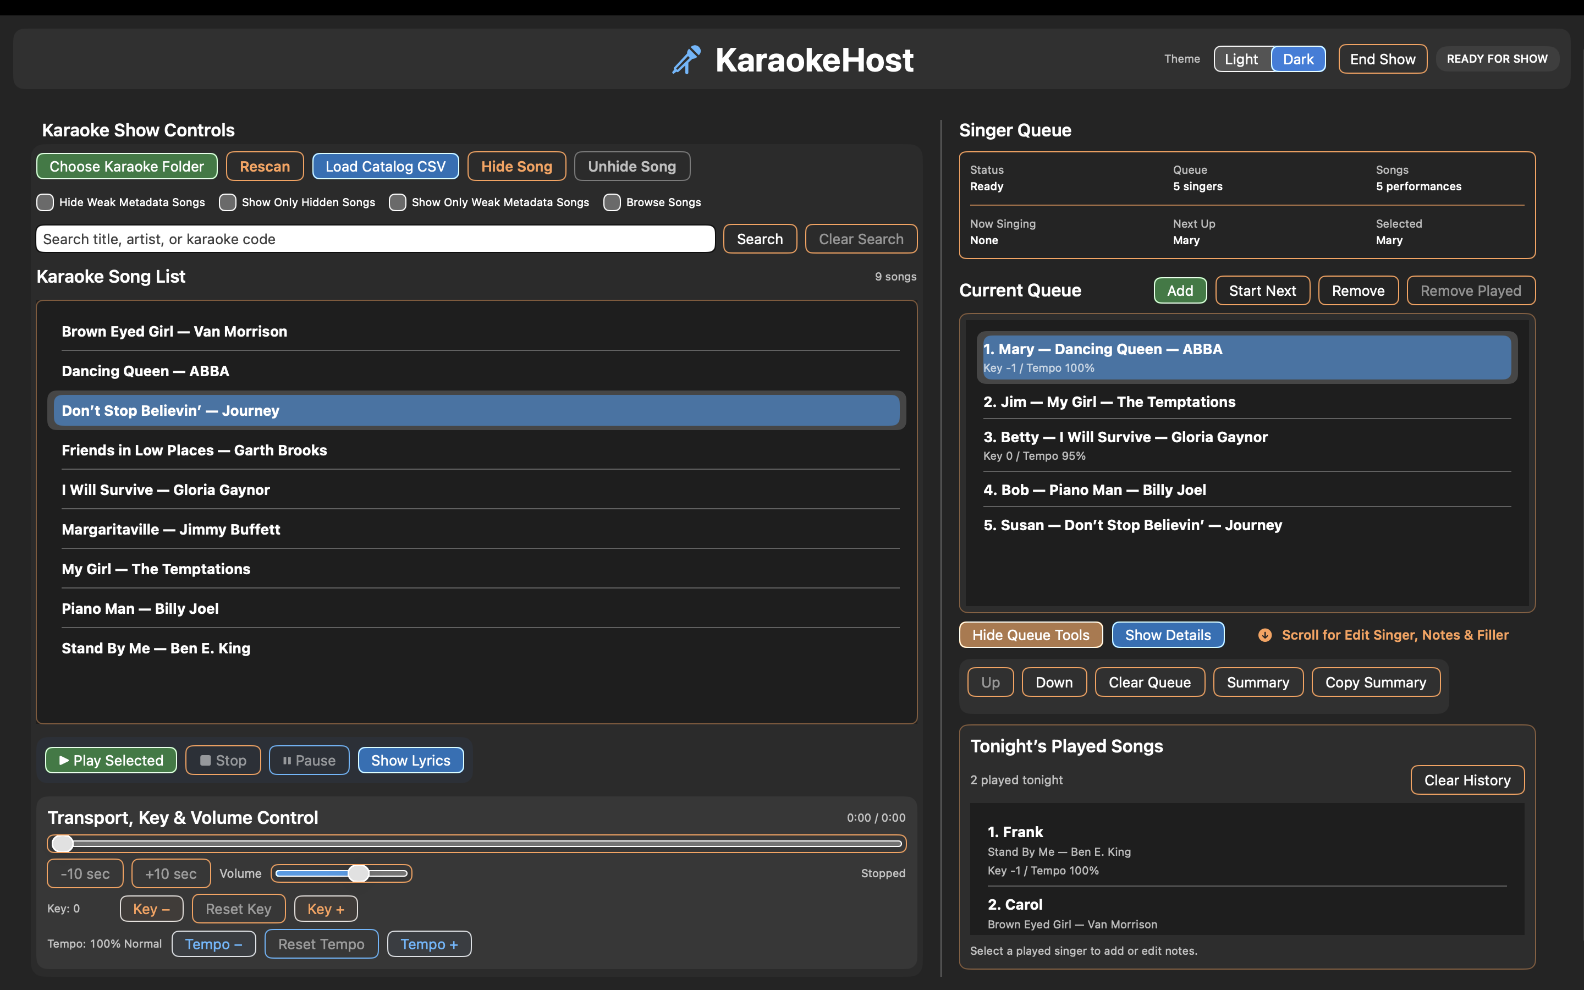The height and width of the screenshot is (990, 1584).
Task: Click the End Show button
Action: click(x=1382, y=59)
